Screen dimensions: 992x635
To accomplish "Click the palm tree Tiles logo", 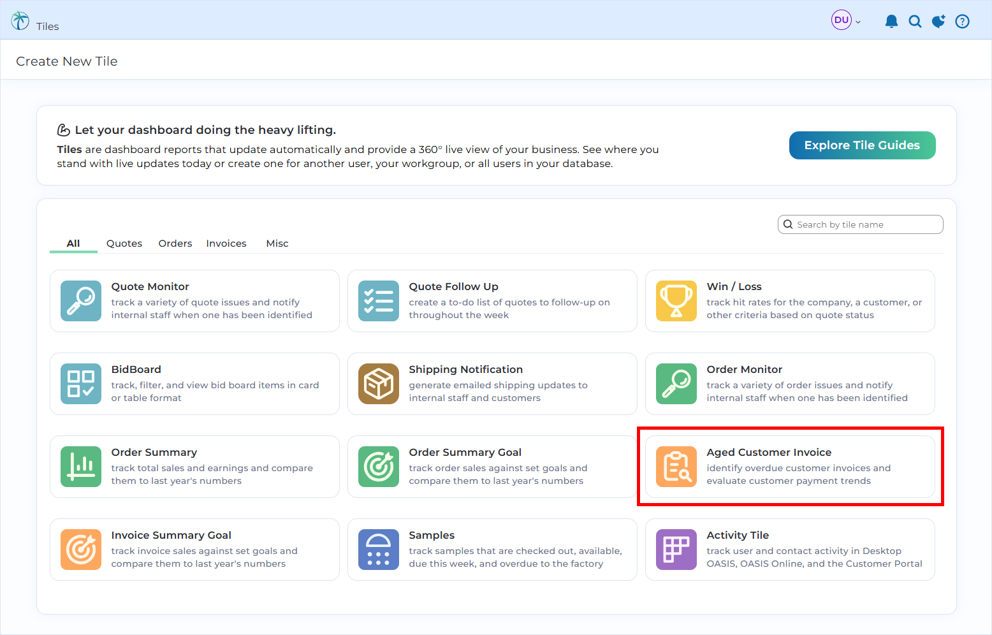I will point(19,20).
